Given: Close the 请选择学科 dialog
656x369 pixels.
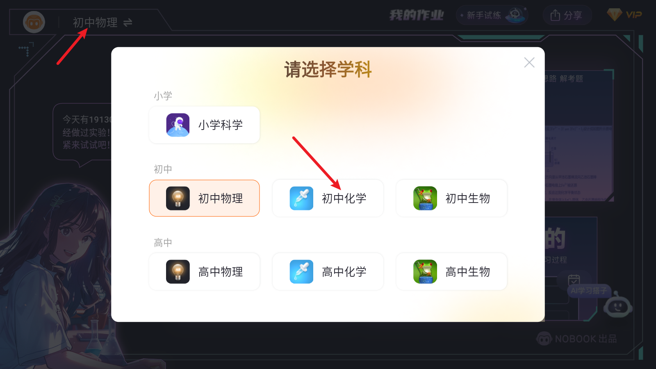Looking at the screenshot, I should point(529,62).
